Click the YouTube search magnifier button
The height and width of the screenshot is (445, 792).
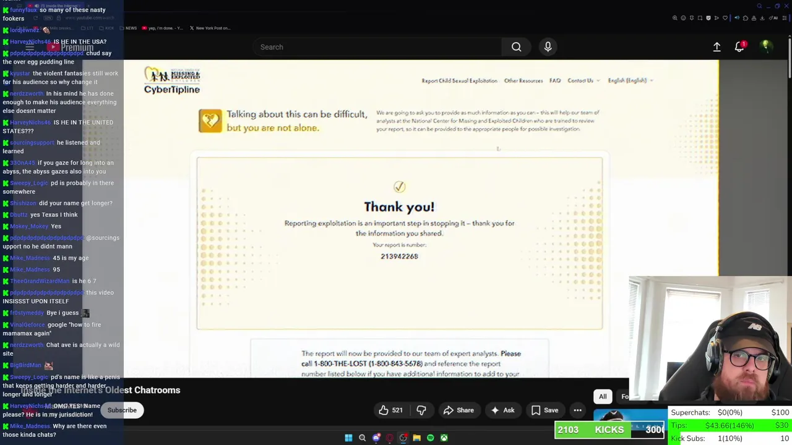516,47
